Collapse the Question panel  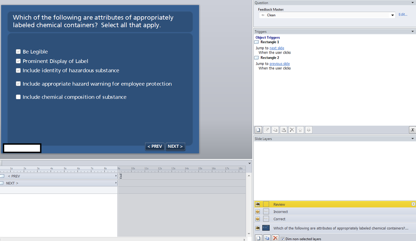(413, 2)
